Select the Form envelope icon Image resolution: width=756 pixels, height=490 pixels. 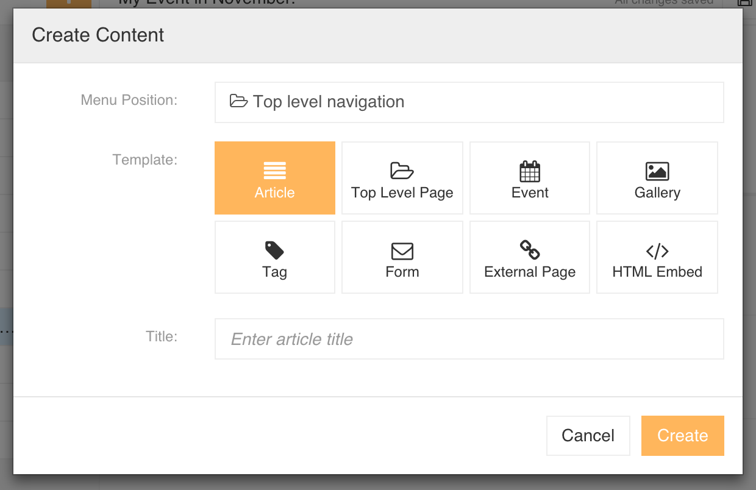coord(402,250)
